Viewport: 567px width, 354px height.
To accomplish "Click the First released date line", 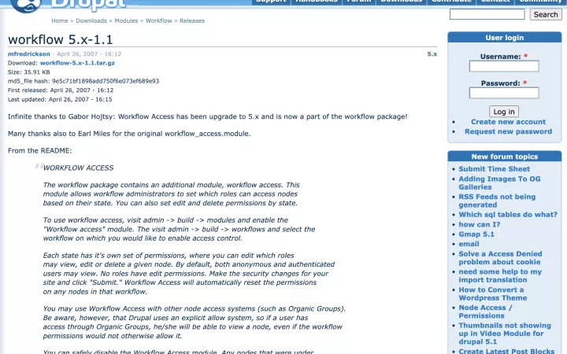I will pos(61,90).
